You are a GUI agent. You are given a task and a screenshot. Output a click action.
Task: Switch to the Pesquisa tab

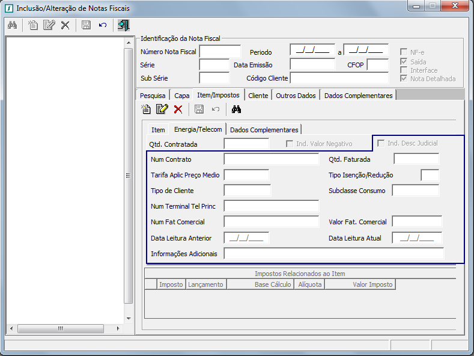(153, 96)
